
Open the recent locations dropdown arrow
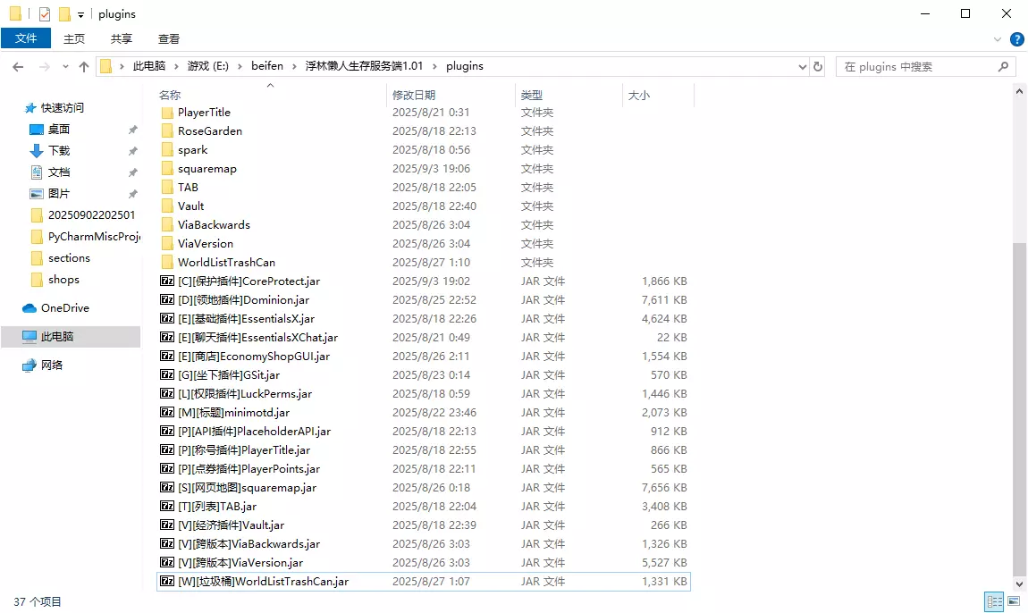coord(65,67)
